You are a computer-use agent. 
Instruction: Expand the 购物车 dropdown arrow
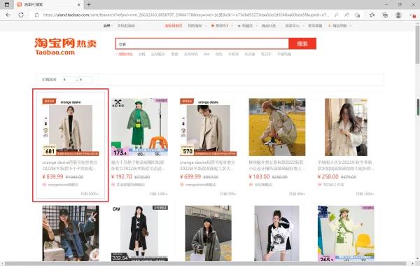pyautogui.click(x=232, y=26)
